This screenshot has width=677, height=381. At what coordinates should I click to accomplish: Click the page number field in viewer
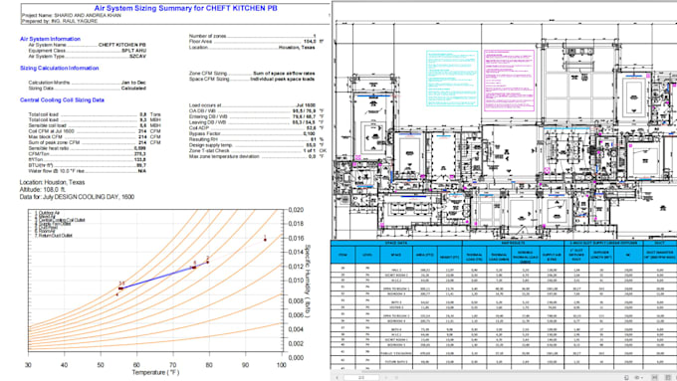(x=361, y=378)
